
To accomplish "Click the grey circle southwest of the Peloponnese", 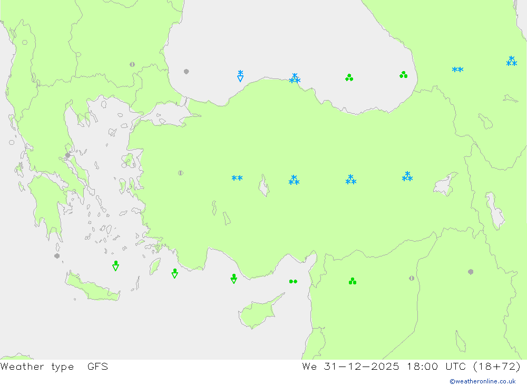I will [57, 256].
